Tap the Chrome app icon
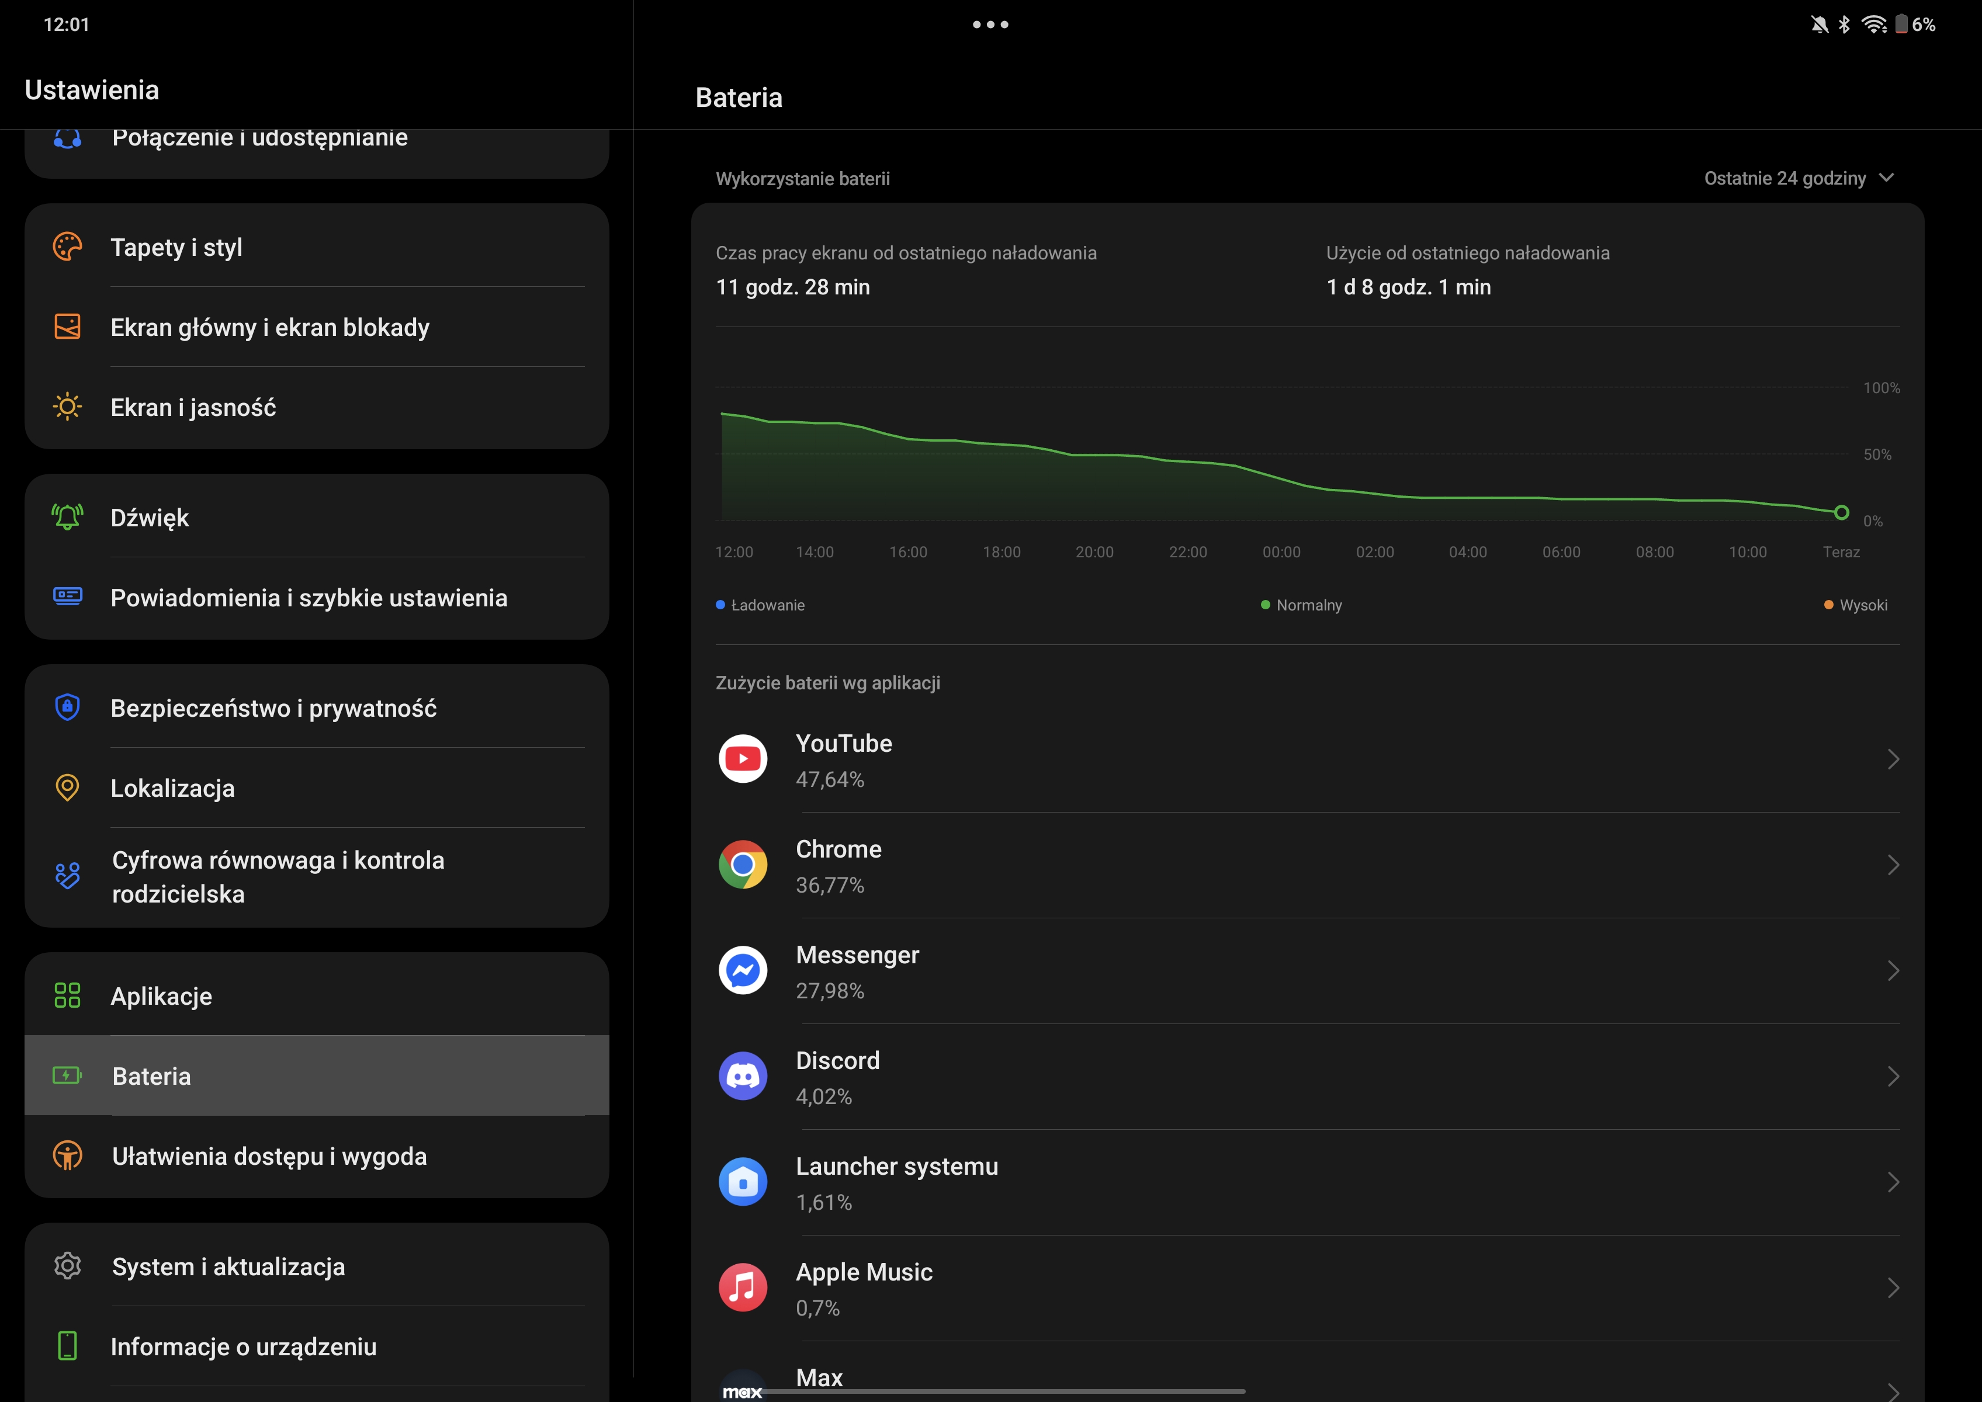Viewport: 1982px width, 1402px height. coord(743,864)
